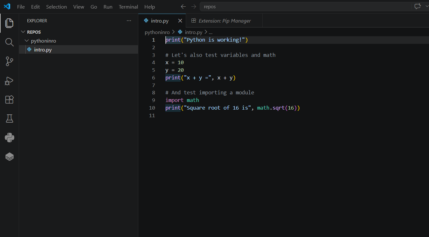429x237 pixels.
Task: Click line number 6 in the gutter
Action: 154,78
